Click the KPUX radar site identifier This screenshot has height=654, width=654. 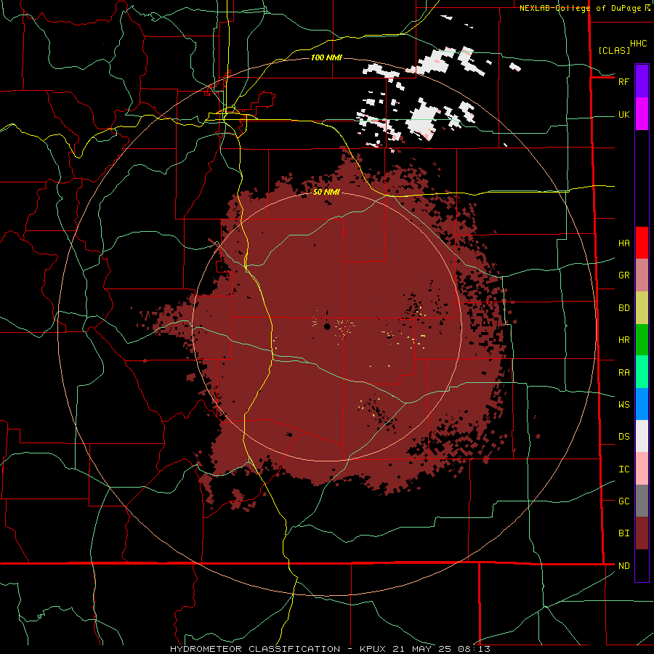pyautogui.click(x=374, y=649)
